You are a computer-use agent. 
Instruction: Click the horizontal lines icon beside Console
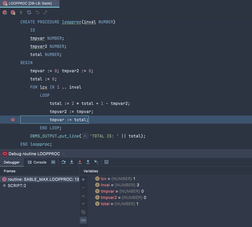click(x=53, y=162)
